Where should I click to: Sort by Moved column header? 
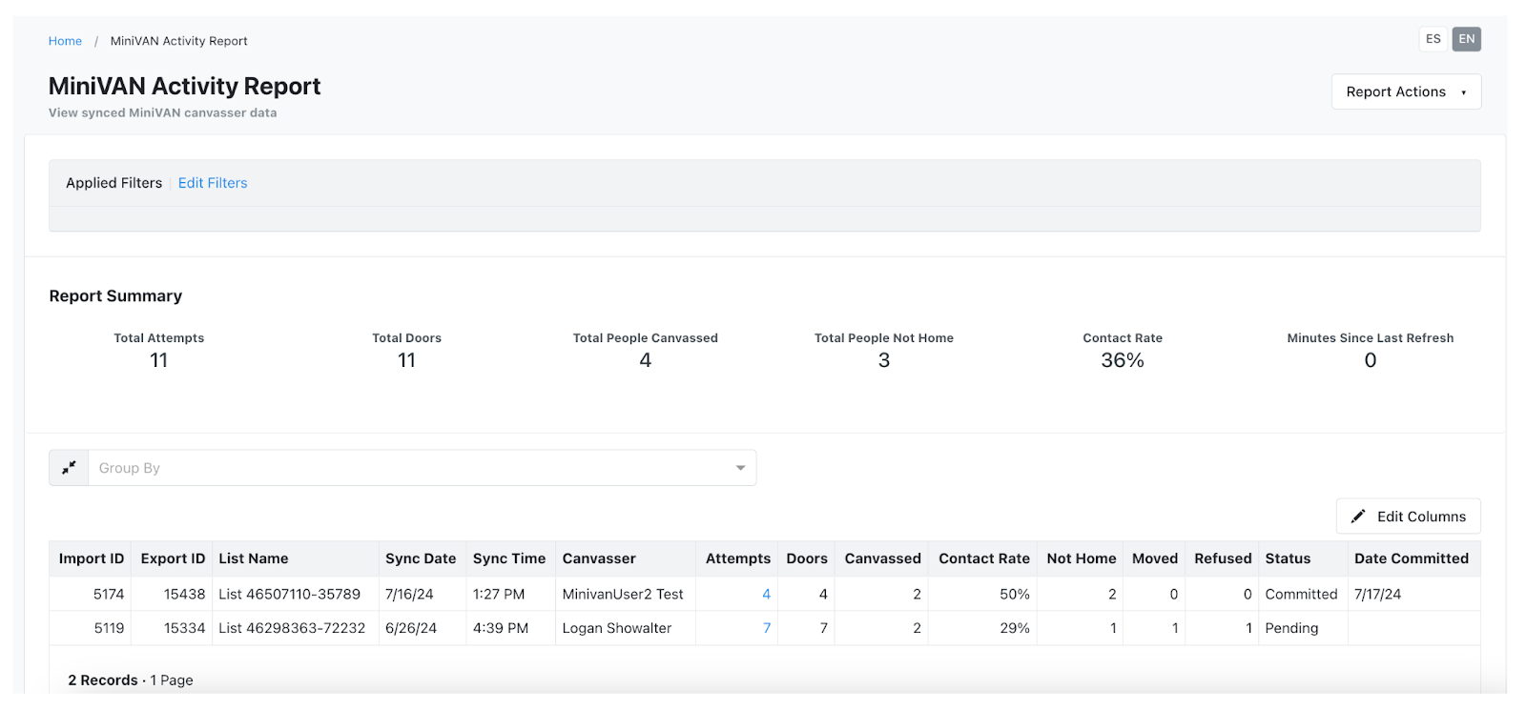pyautogui.click(x=1155, y=558)
